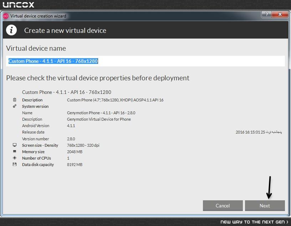This screenshot has height=226, width=291.
Task: Click the 'Screen size - Density' label
Action: [40, 145]
